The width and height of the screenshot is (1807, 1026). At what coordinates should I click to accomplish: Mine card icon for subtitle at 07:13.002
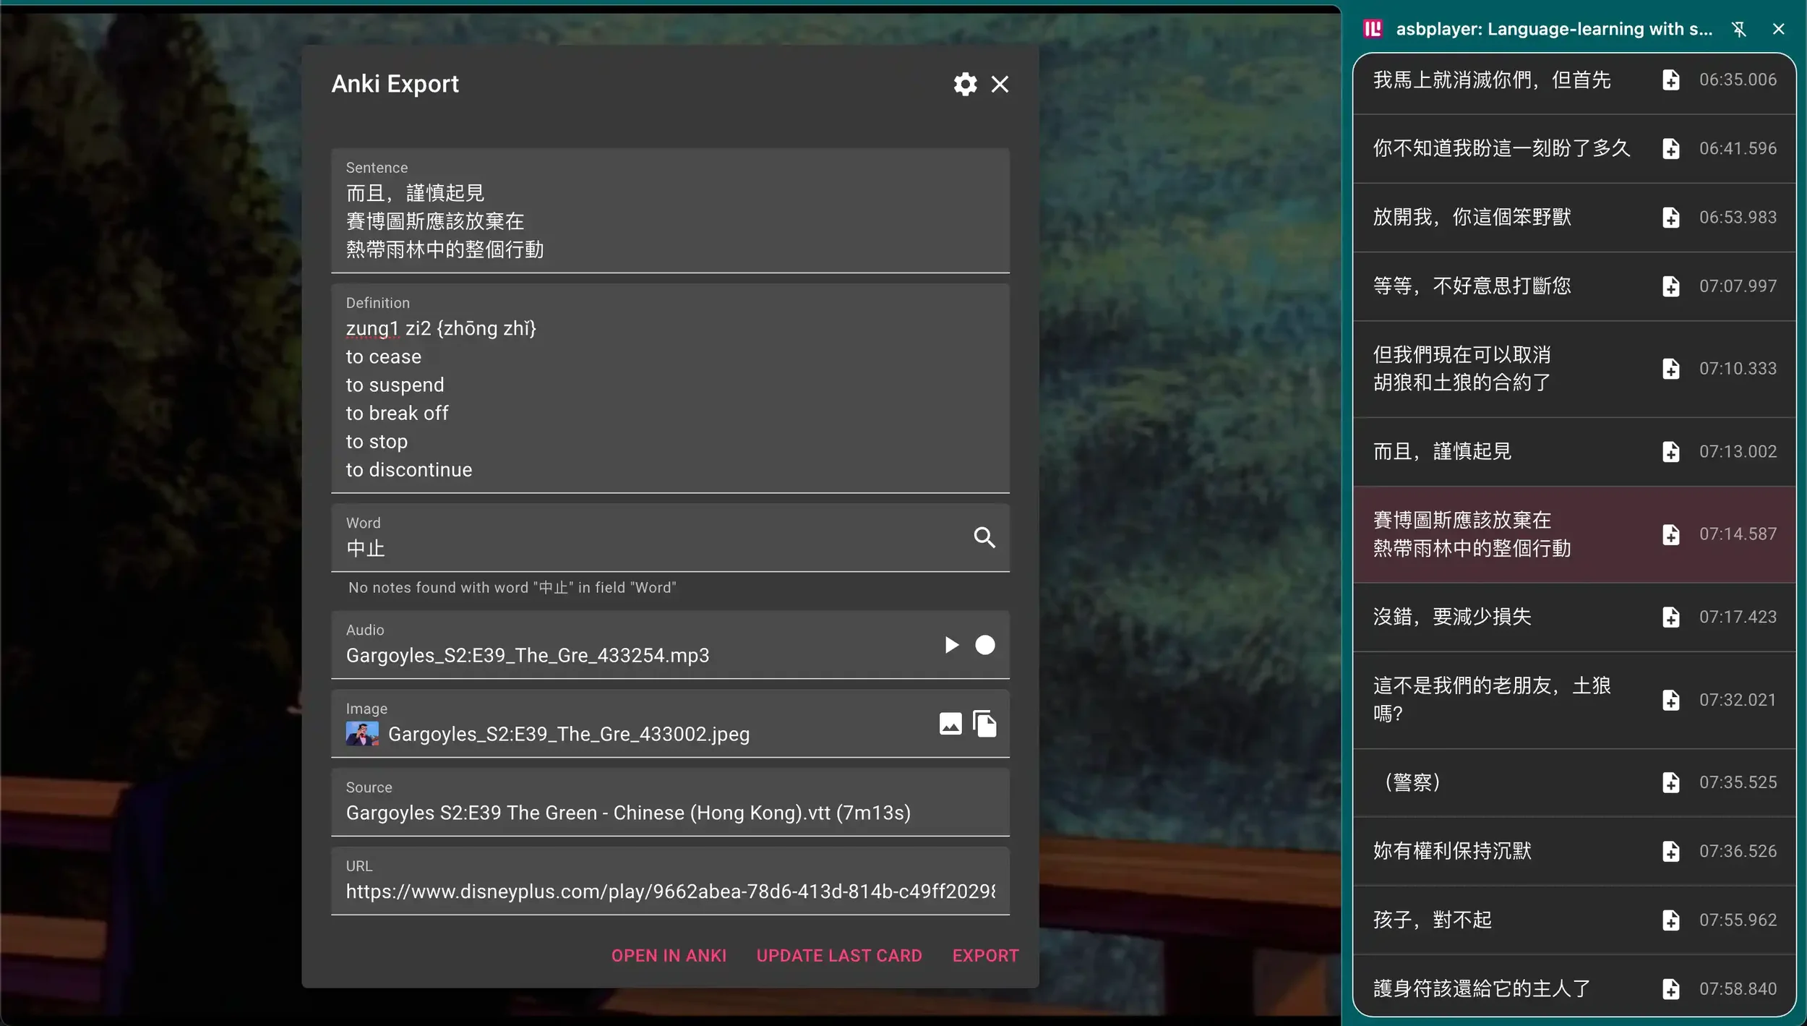point(1670,451)
